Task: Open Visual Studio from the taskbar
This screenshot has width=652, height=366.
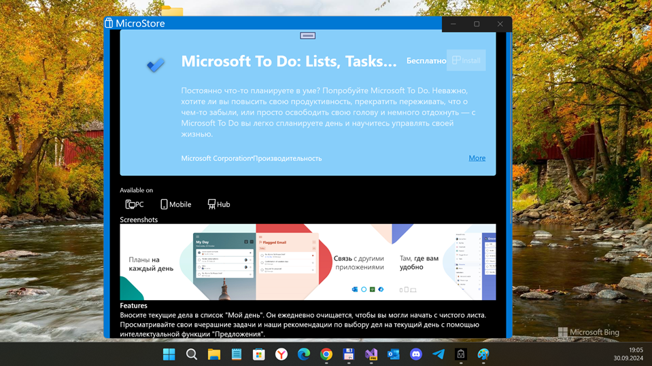Action: (371, 354)
